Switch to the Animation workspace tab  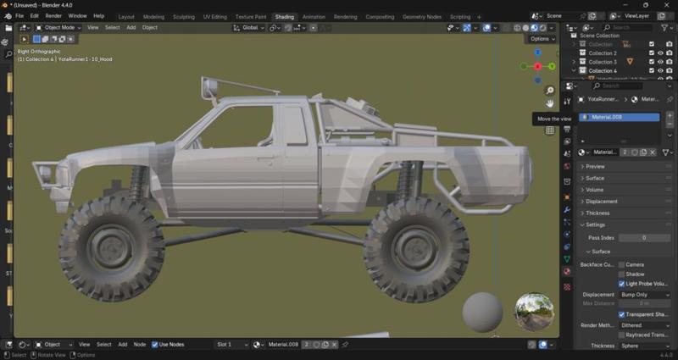coord(314,17)
